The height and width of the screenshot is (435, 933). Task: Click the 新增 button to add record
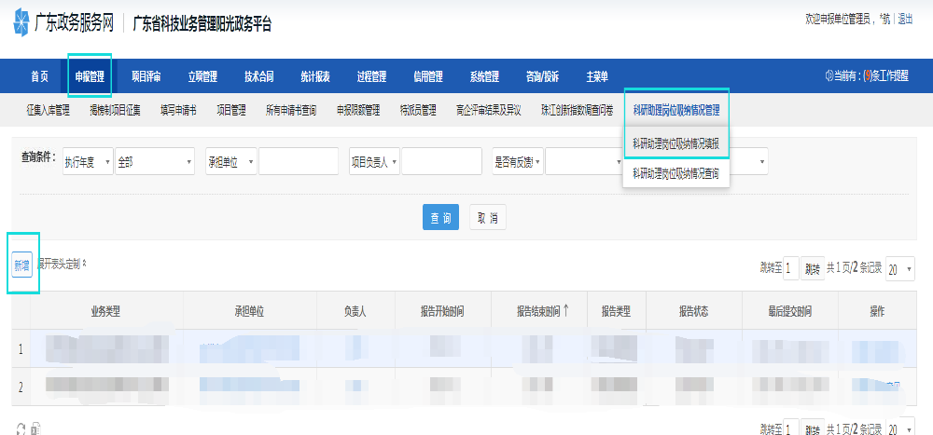pos(21,265)
